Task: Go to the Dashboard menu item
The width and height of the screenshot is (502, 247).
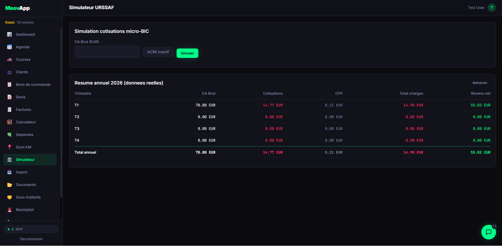Action: tap(30, 34)
